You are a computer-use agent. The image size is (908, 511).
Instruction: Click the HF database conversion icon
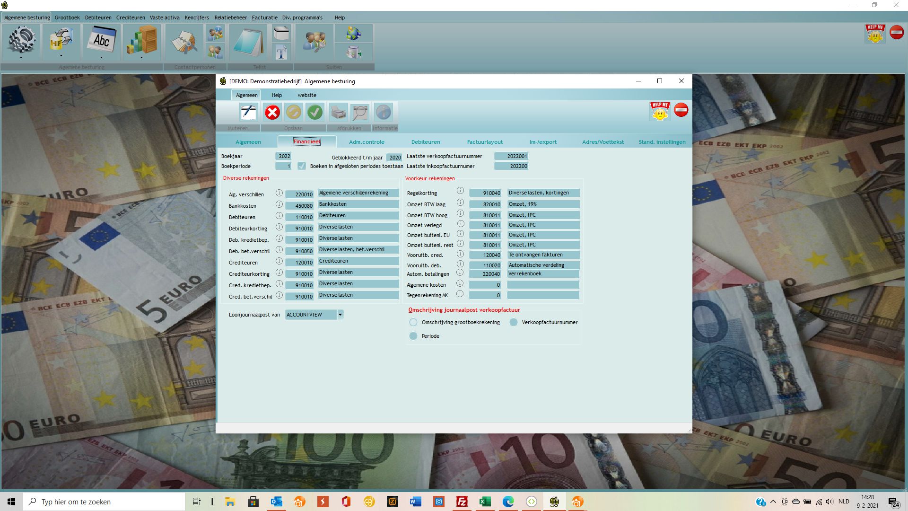[61, 40]
